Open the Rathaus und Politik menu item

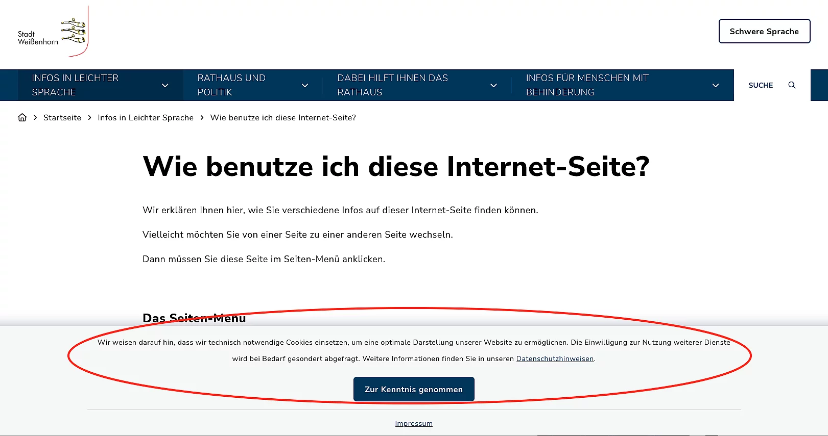(x=231, y=85)
